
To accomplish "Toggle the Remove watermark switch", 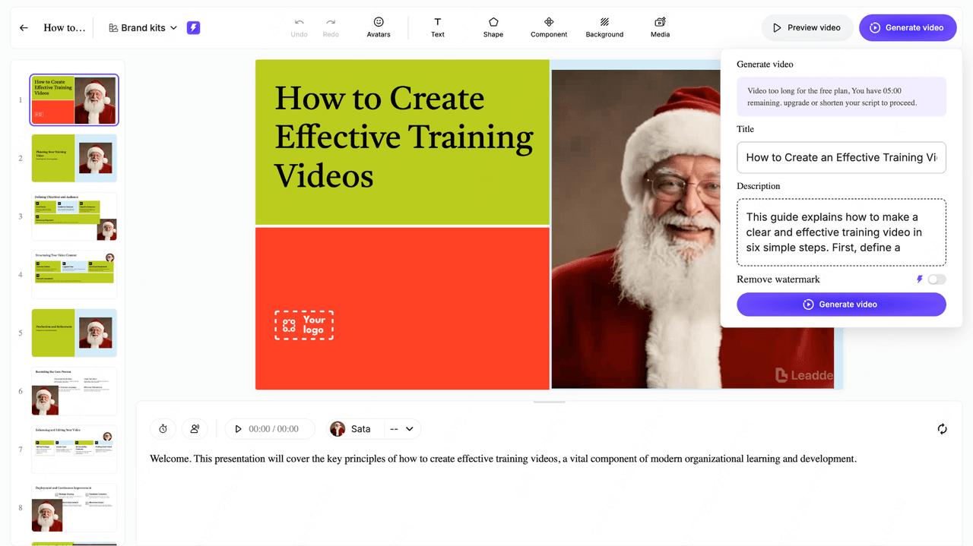I will tap(937, 279).
